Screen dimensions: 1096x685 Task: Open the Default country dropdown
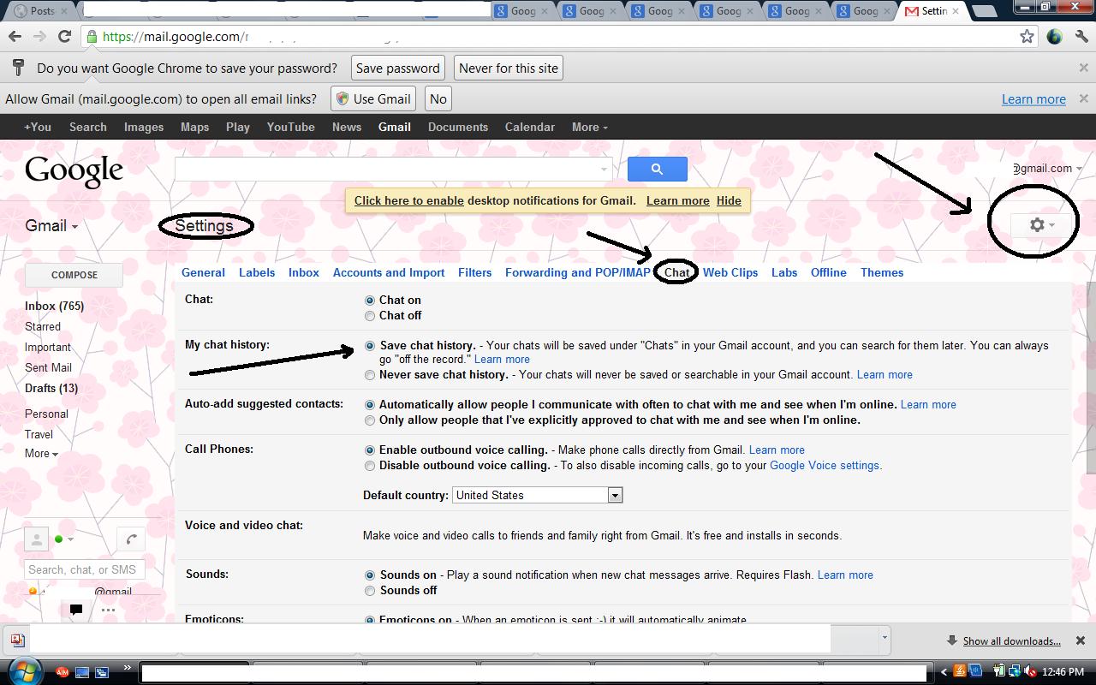coord(614,495)
